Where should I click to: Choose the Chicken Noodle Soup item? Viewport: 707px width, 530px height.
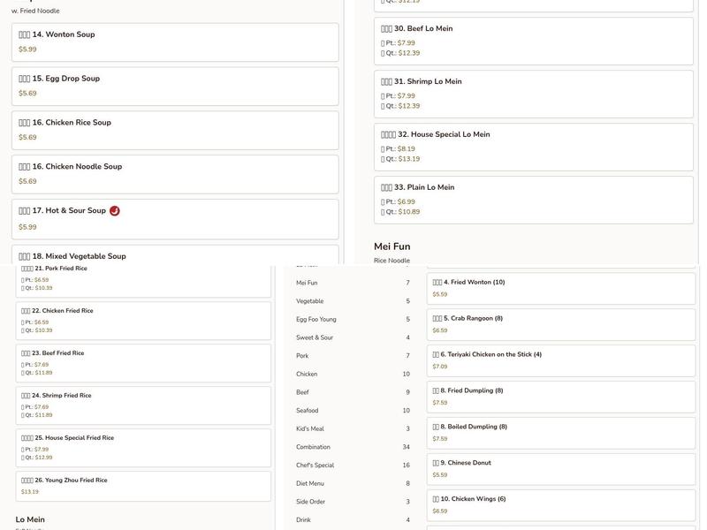coord(175,174)
